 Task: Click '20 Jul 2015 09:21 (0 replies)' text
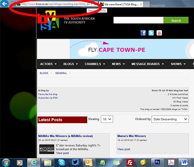tap(53, 140)
